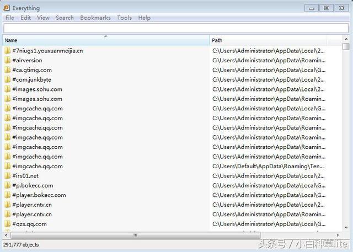Click the Everything window title text
The image size is (353, 252).
pos(26,8)
